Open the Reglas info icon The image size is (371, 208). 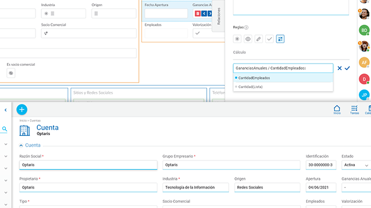[x=246, y=28]
